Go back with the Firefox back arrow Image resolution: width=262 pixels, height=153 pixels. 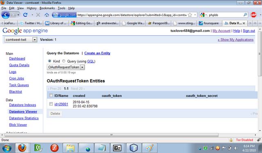pos(5,15)
